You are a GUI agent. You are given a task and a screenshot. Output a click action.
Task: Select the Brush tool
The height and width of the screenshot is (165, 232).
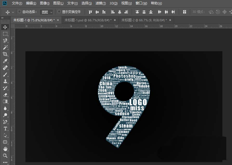(5, 75)
